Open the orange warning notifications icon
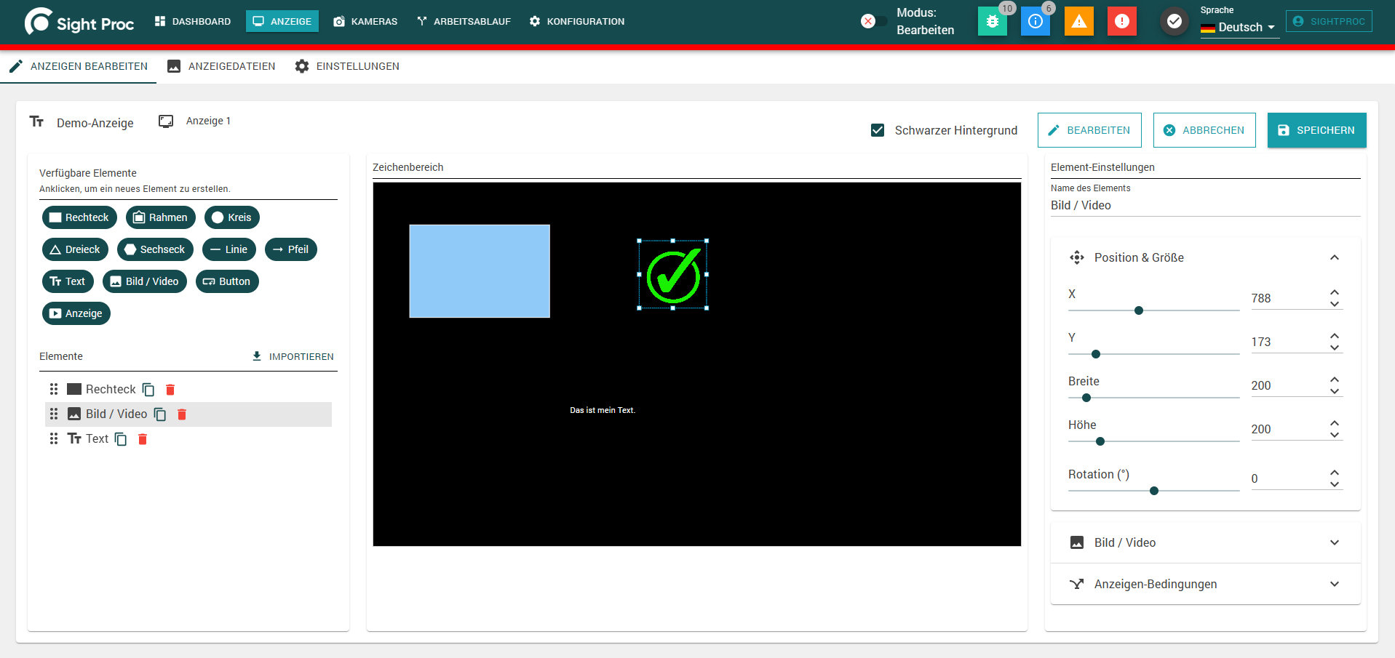 point(1079,22)
